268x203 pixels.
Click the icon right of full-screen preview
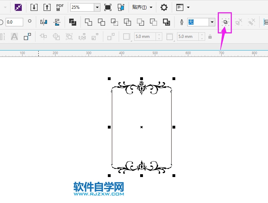click(121, 7)
